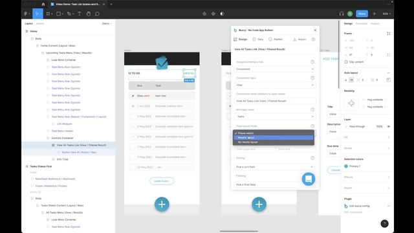Choose No results layout option

pos(274,142)
